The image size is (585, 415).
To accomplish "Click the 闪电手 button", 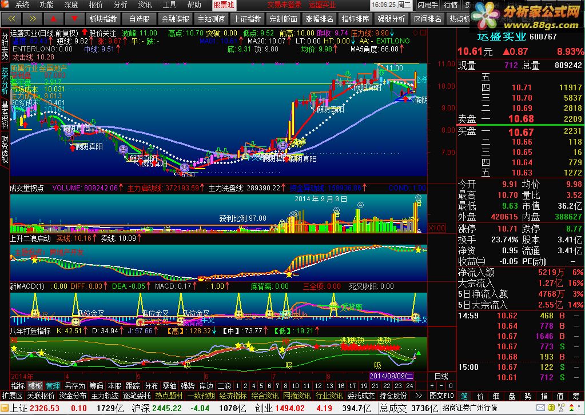I will pyautogui.click(x=428, y=5).
